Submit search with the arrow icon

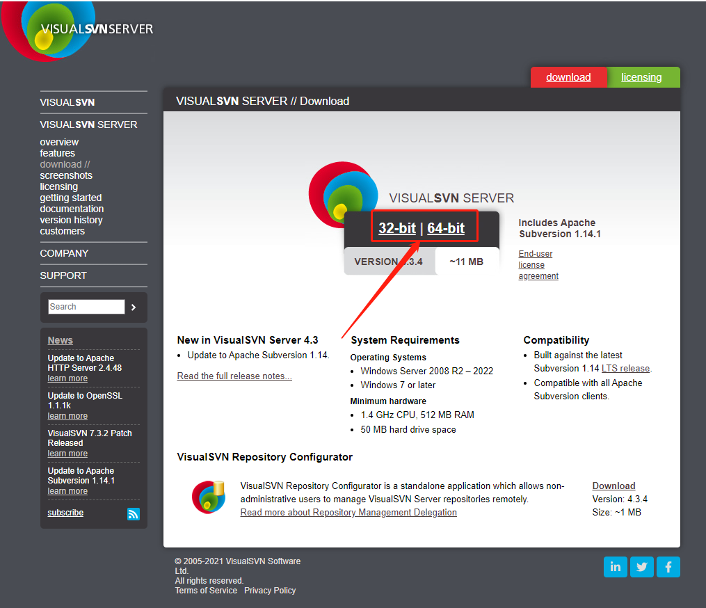coord(134,307)
